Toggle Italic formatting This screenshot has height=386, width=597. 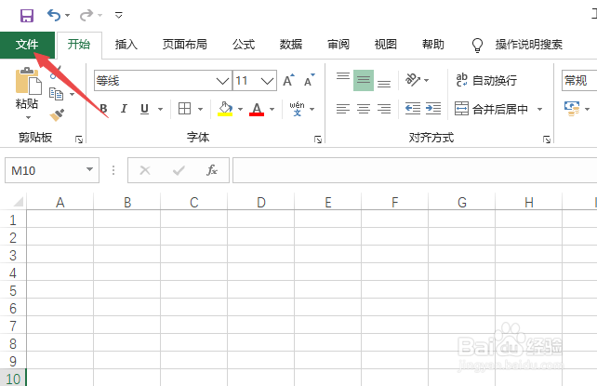[124, 109]
